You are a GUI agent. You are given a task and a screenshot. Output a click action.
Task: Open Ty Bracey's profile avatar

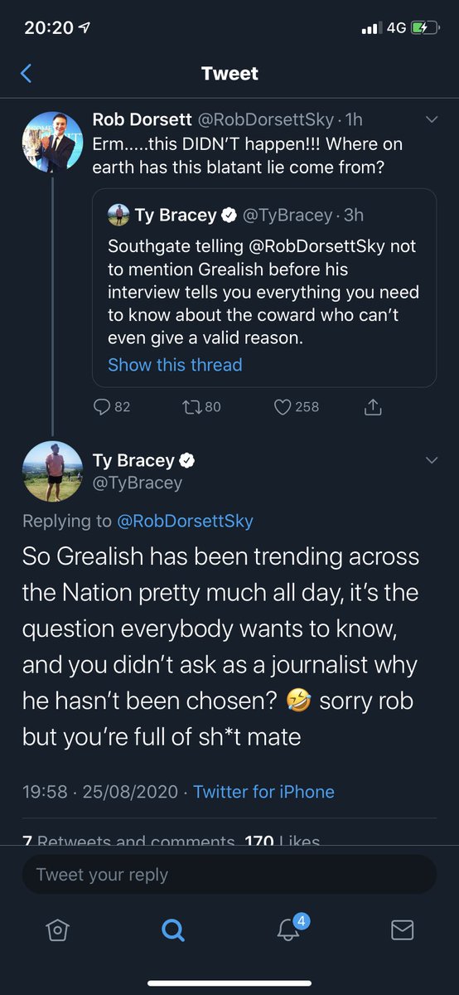coord(52,471)
